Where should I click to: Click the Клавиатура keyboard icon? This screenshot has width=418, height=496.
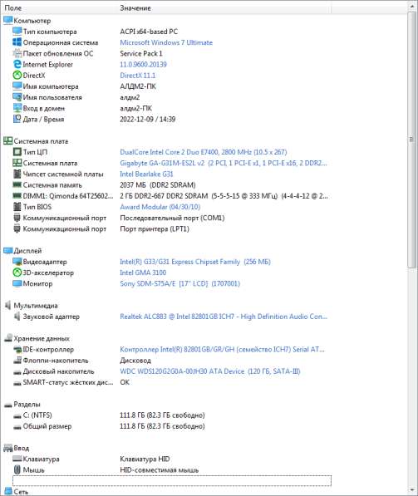pos(17,459)
